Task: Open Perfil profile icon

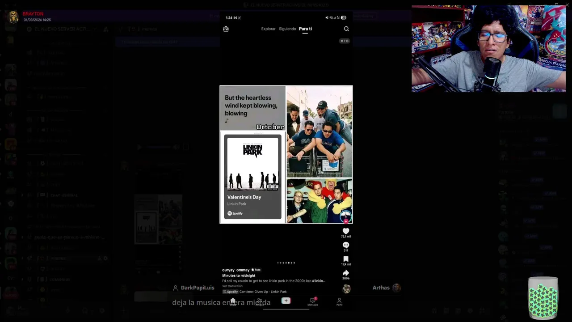Action: coord(339,302)
